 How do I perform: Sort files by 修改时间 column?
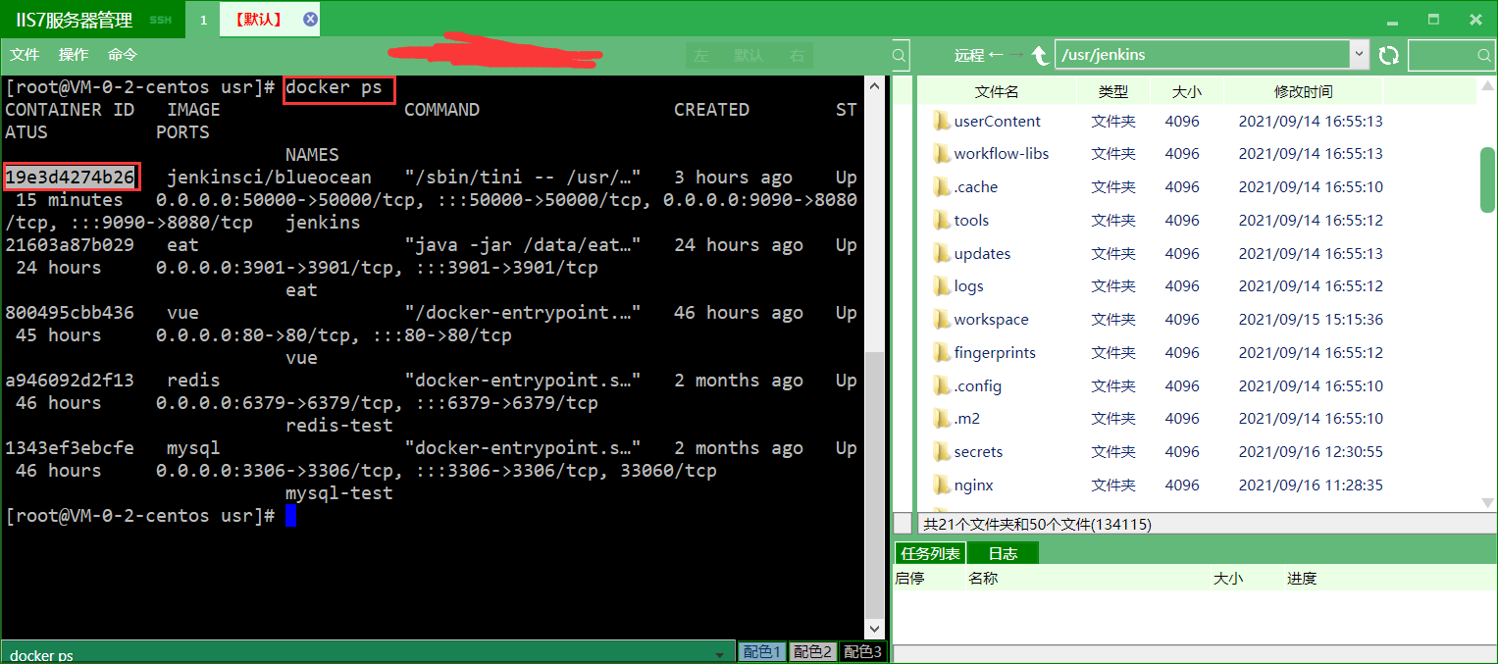point(1304,91)
